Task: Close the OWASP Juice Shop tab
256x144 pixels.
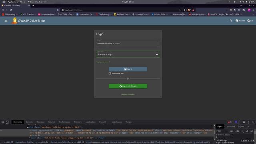Action: coord(29,6)
